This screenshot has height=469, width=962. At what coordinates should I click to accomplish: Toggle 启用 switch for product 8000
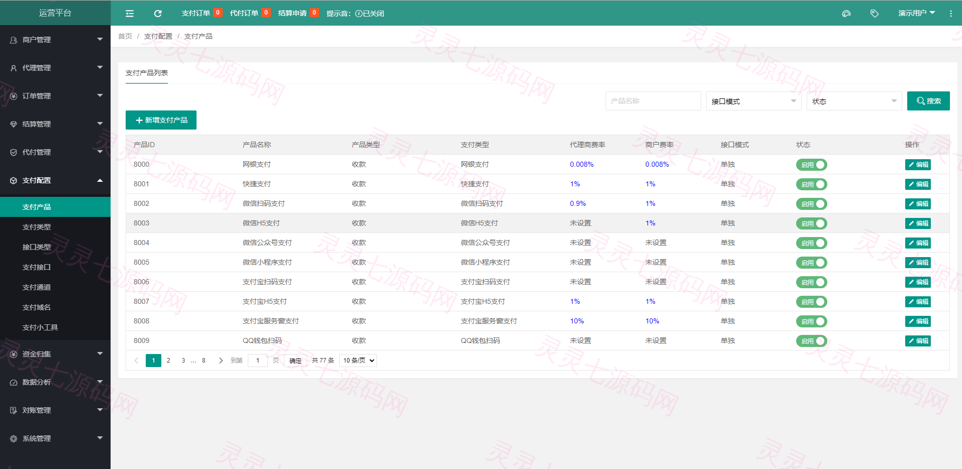pos(811,165)
